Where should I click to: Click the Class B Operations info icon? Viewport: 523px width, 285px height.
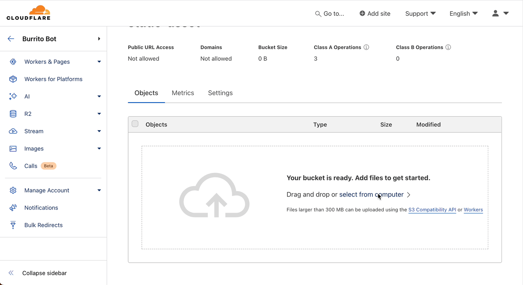point(448,47)
